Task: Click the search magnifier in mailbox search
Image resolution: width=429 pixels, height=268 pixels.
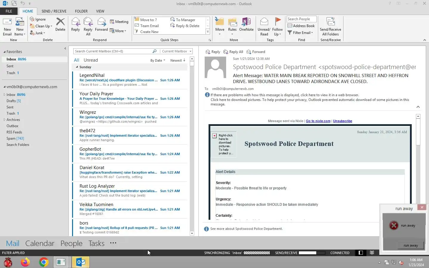Action: click(154, 51)
